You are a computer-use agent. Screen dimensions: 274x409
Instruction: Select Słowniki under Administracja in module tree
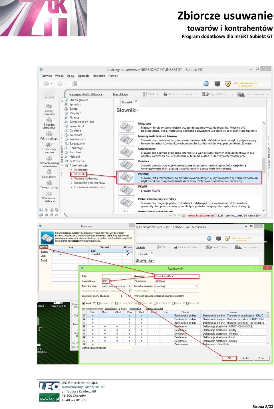point(80,174)
